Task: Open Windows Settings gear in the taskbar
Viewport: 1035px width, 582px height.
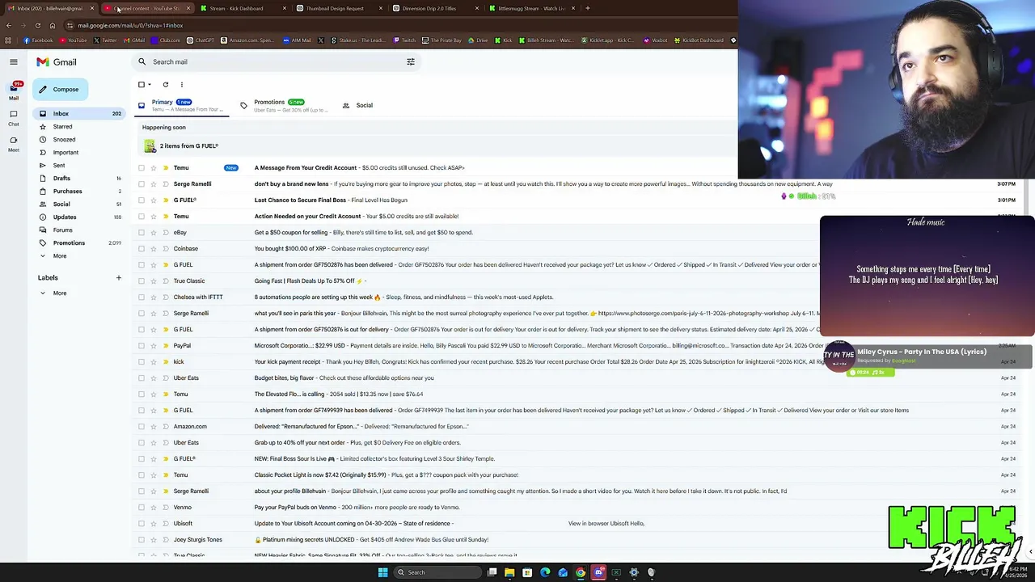Action: point(634,572)
